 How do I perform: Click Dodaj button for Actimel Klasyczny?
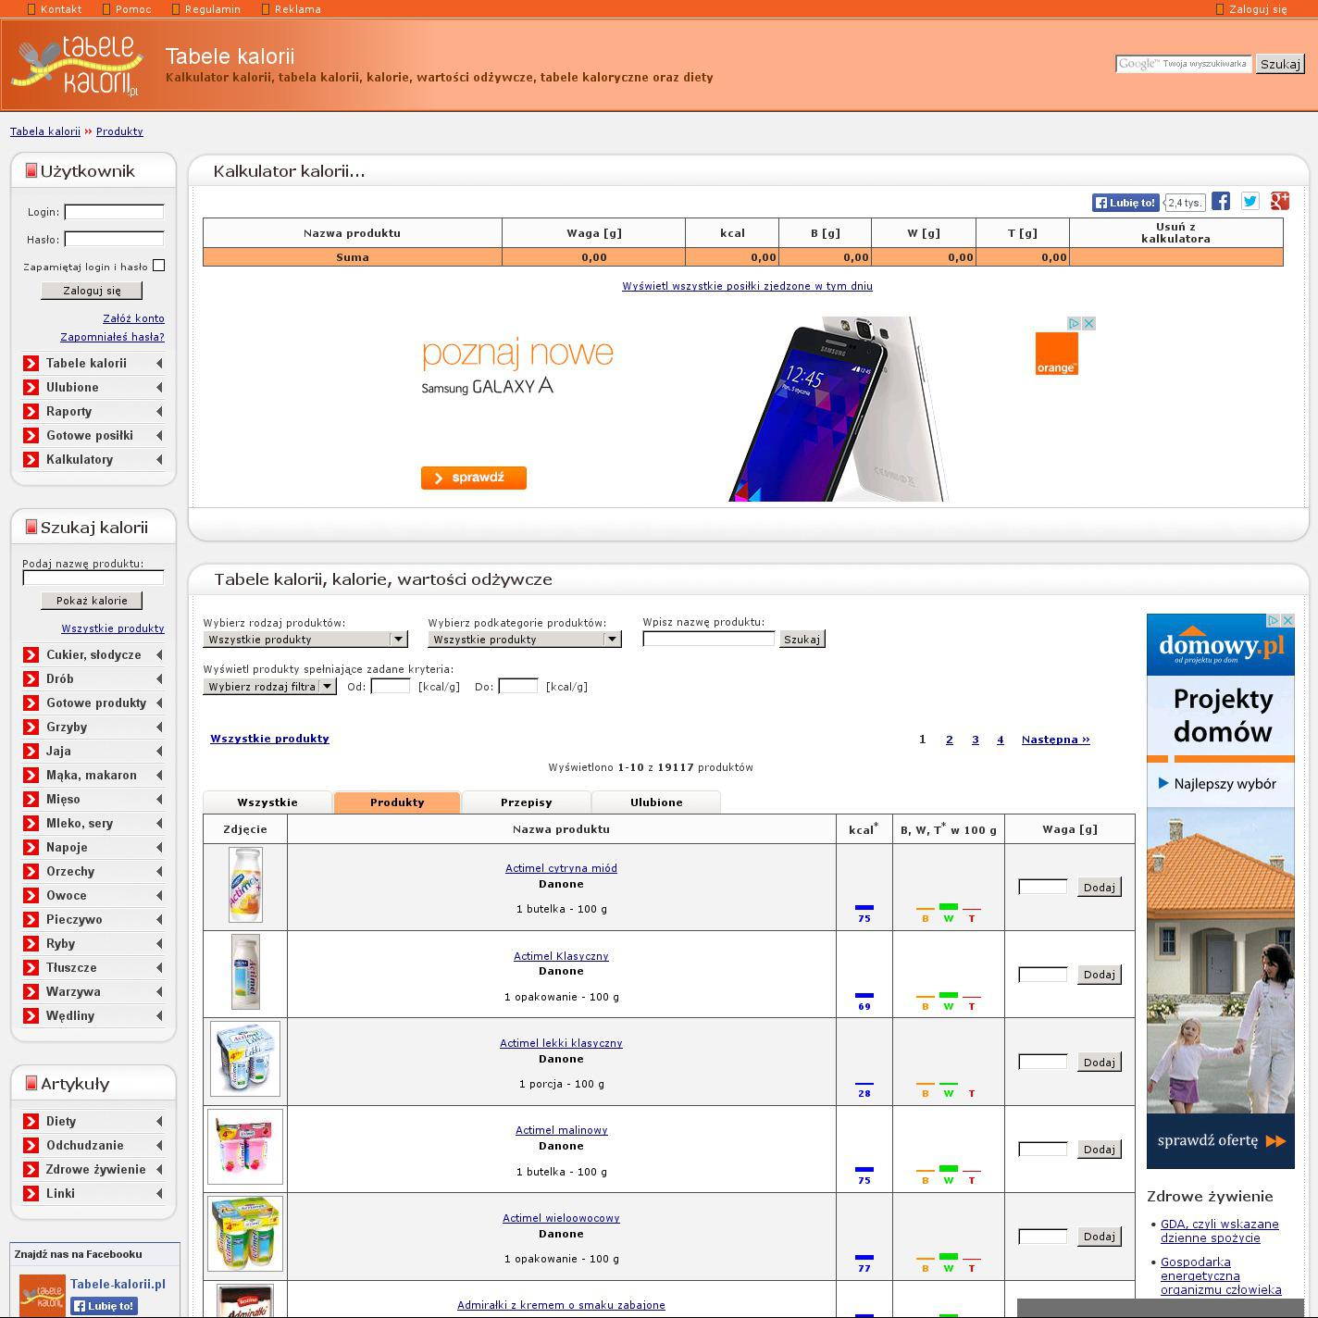pos(1099,975)
